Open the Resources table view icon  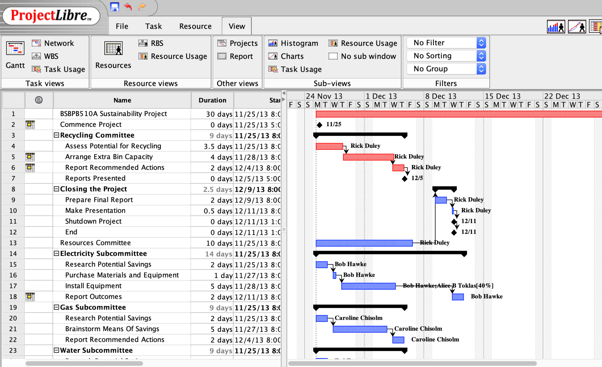[113, 49]
